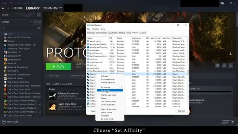Collapse the ALL games section
The image size is (238, 134).
coord(2,34)
